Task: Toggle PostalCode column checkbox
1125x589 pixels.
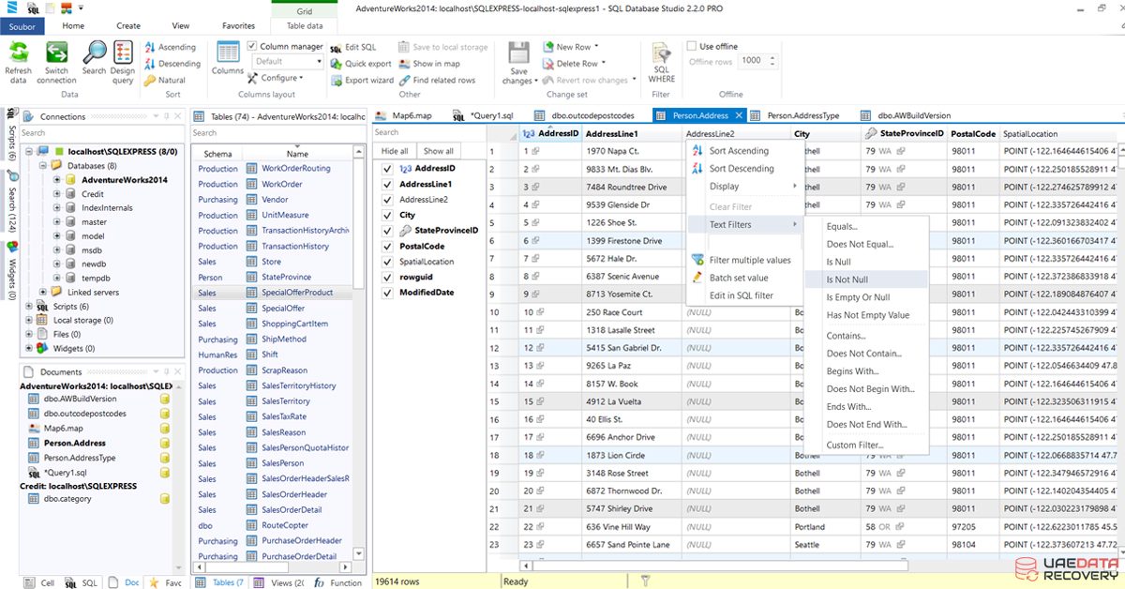Action: click(387, 247)
